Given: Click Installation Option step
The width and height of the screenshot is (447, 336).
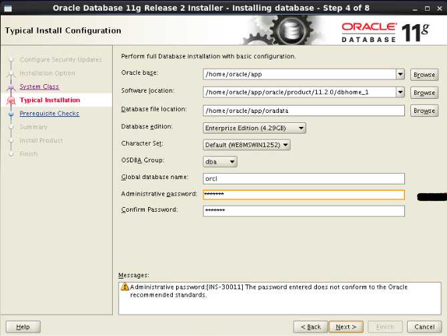Looking at the screenshot, I should pos(47,73).
